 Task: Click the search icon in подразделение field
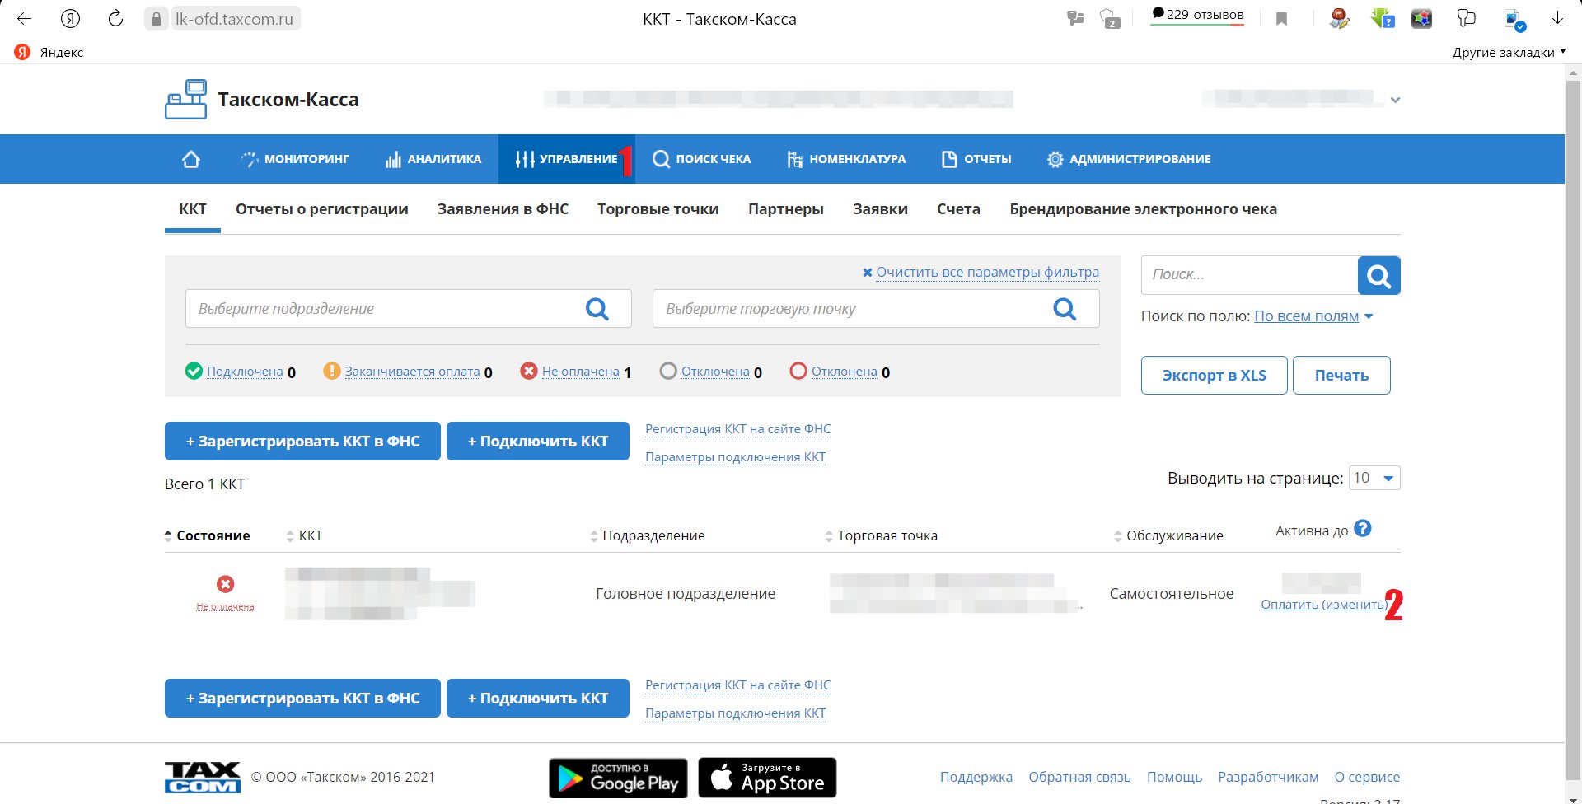pos(597,309)
